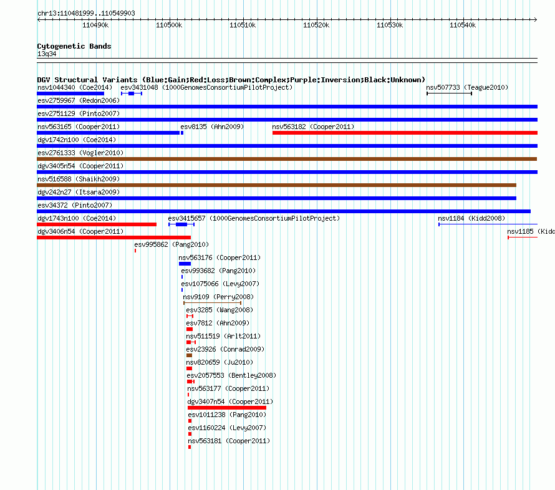Select nsv516588 (Shaikh2009) label
Viewport: 555px width, 490px height.
click(x=79, y=179)
